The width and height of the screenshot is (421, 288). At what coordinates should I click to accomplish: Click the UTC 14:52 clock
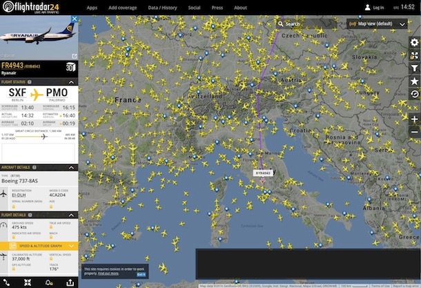[404, 8]
